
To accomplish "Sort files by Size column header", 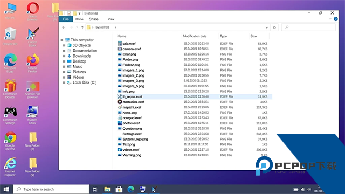I will pos(253,36).
